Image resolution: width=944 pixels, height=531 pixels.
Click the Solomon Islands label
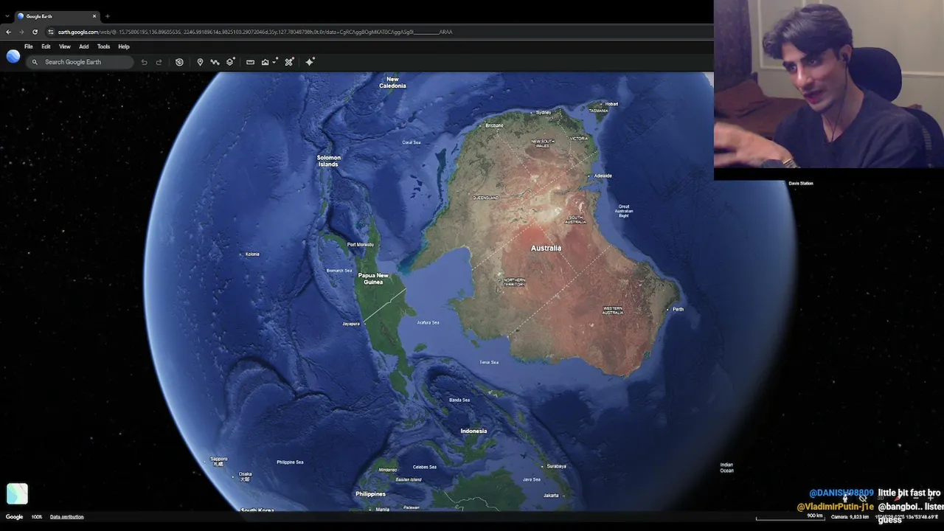pyautogui.click(x=329, y=161)
